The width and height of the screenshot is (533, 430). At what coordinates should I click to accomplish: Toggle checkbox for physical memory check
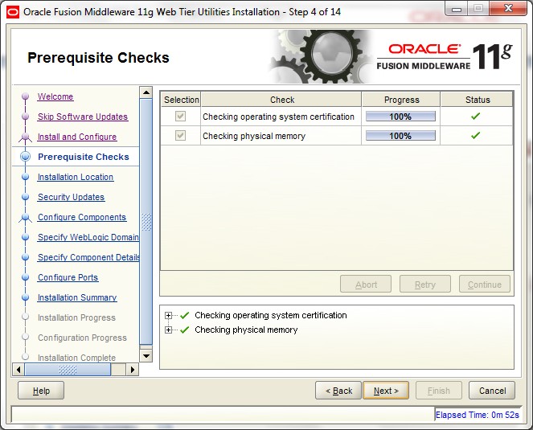180,136
